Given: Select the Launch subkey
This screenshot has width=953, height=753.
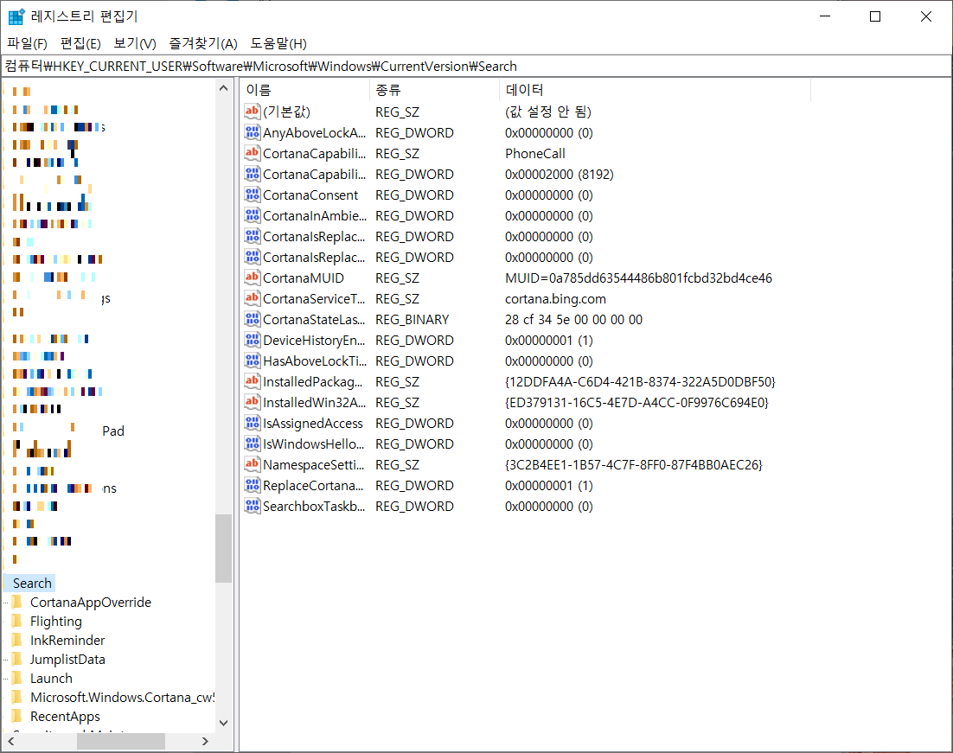Looking at the screenshot, I should click(51, 678).
